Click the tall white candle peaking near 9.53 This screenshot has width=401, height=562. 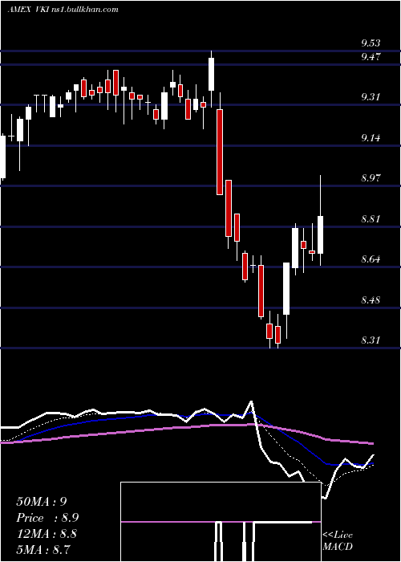coord(211,74)
